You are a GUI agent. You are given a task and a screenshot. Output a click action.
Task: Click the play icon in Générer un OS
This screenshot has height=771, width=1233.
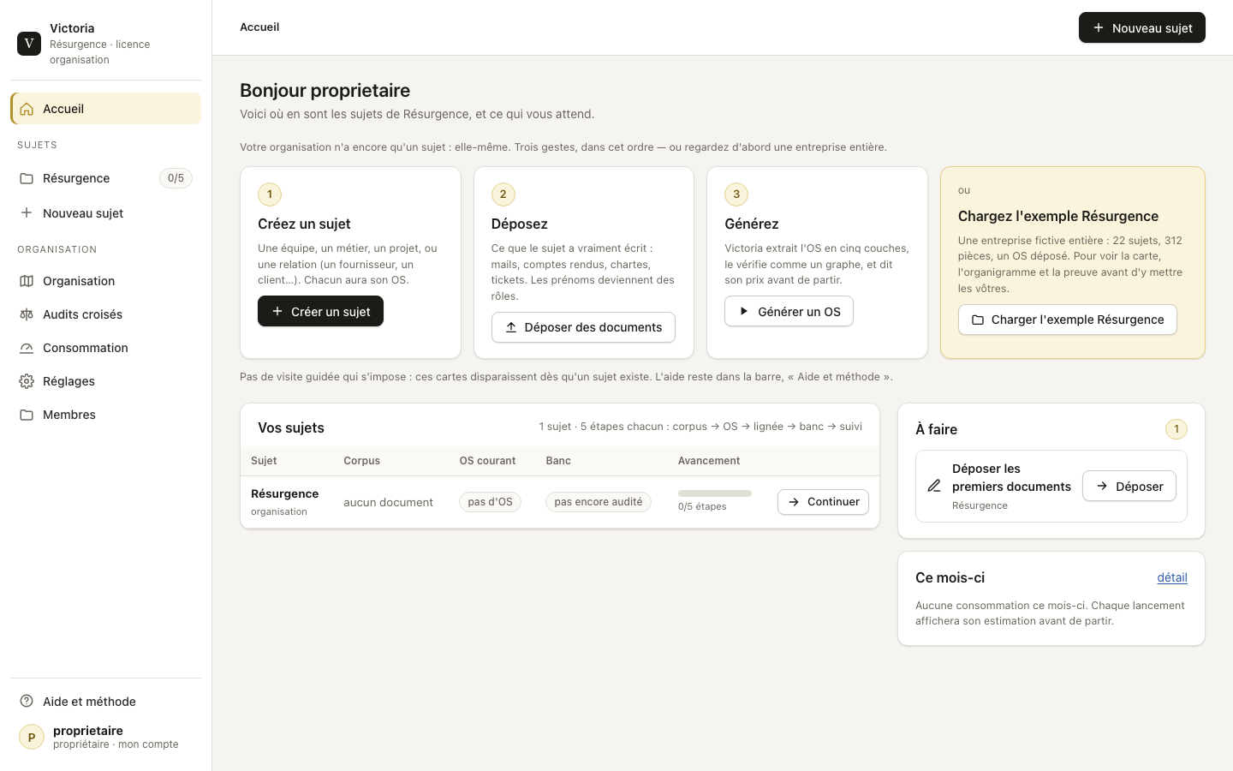click(744, 311)
